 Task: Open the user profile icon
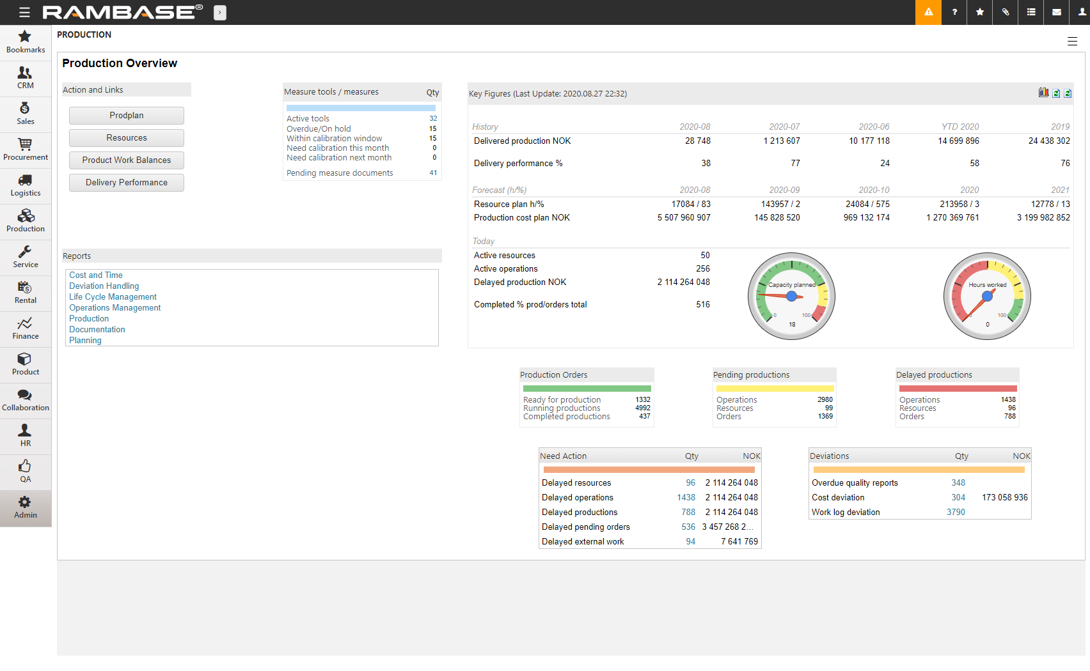pos(1081,12)
